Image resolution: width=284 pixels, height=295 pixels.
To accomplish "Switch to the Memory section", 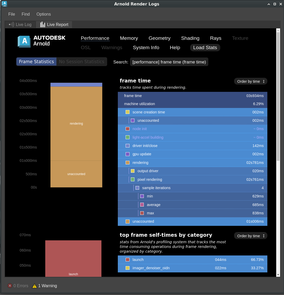I will (x=129, y=38).
